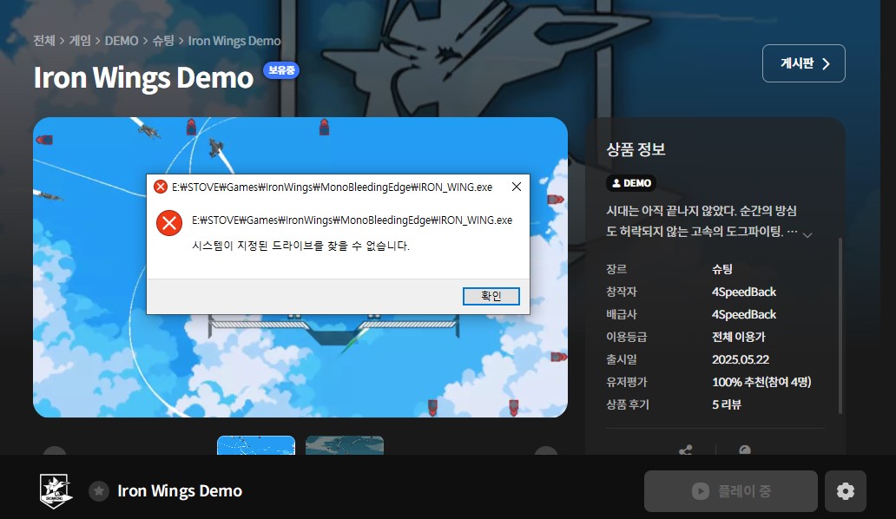This screenshot has width=896, height=519.
Task: Toggle the favorite star for Iron Wings Demo
Action: coord(99,491)
